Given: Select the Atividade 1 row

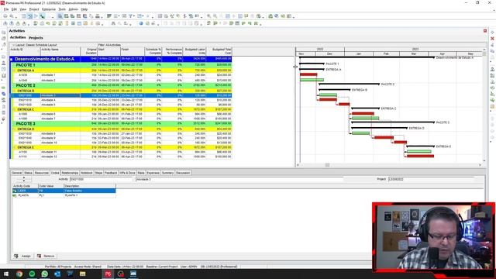Looking at the screenshot, I should (121, 75).
